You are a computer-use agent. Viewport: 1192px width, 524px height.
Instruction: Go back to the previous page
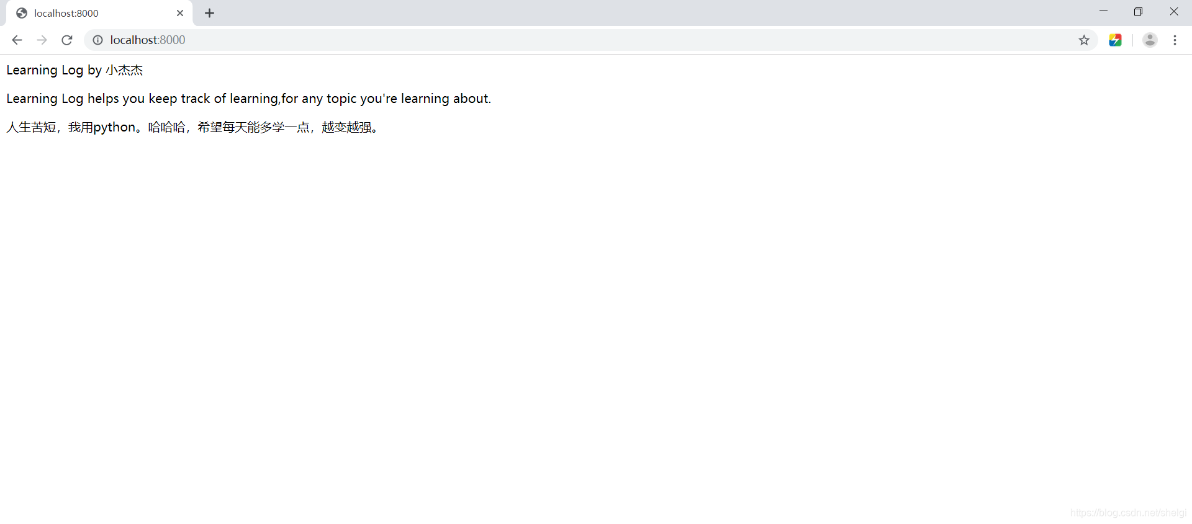click(17, 40)
